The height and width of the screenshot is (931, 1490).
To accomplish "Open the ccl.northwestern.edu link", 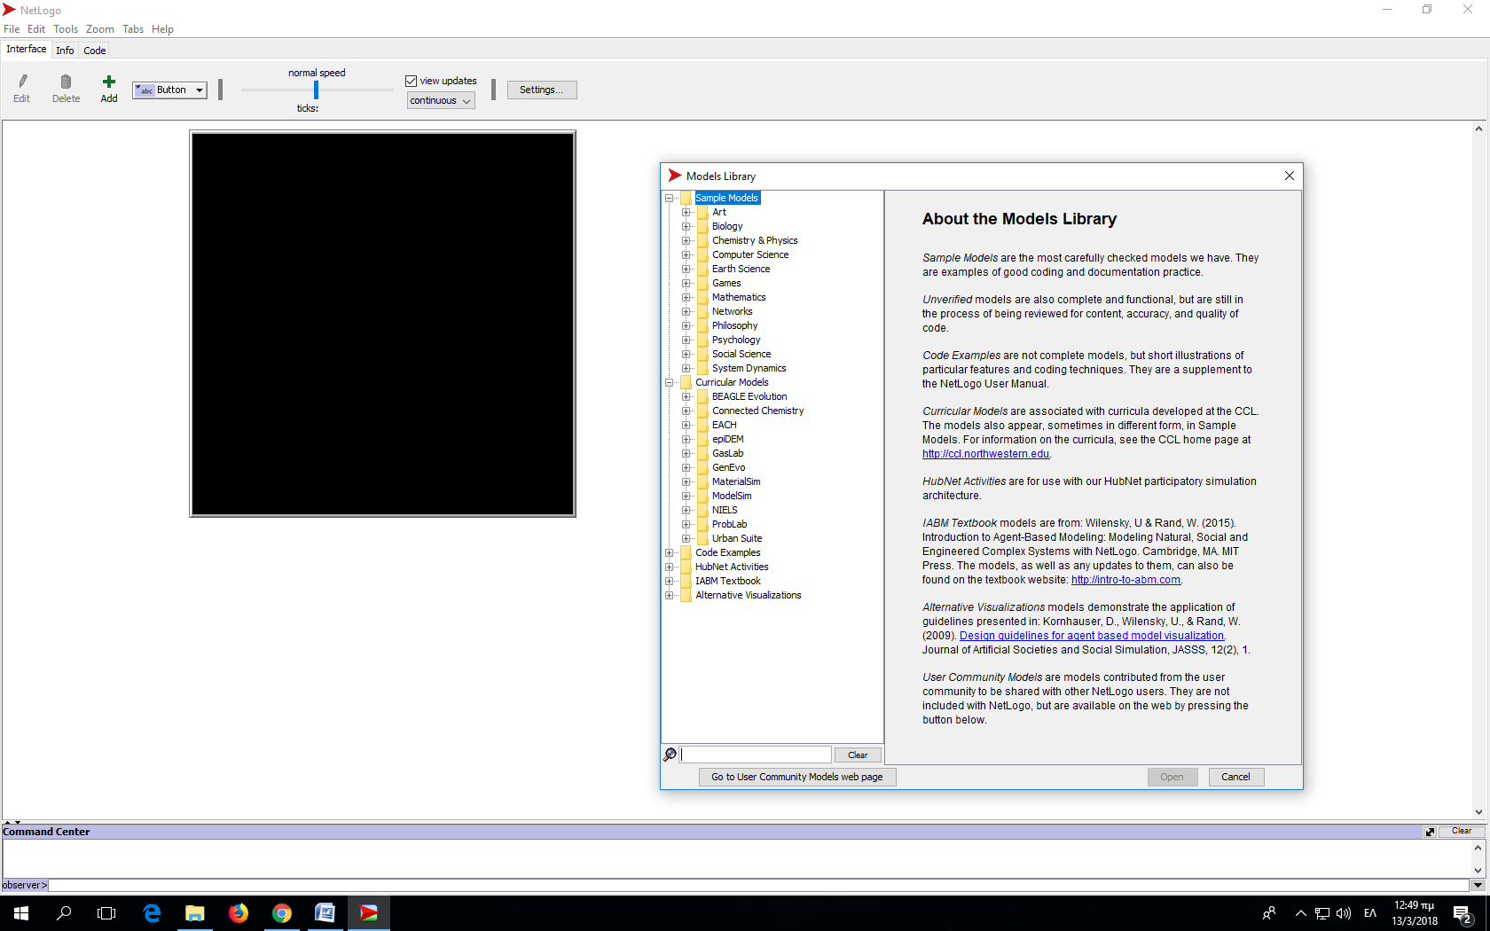I will point(985,454).
